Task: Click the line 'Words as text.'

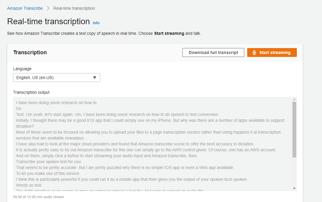Action: click(29, 185)
